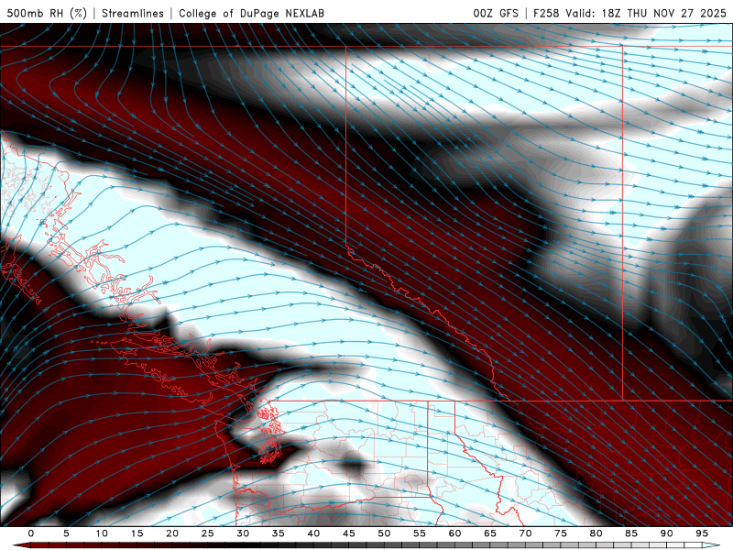Click the colorbar label "35"
733x550 pixels.
(279, 533)
